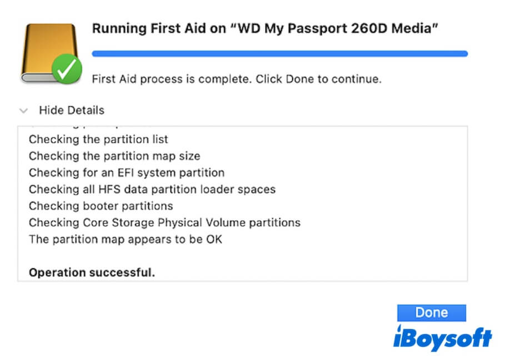The height and width of the screenshot is (356, 505).
Task: Click empty space right of the log text
Action: tap(389, 189)
